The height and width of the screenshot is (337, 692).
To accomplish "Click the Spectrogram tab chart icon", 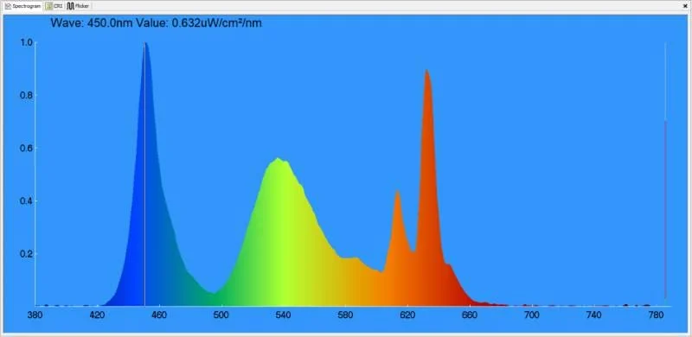I will pos(8,6).
